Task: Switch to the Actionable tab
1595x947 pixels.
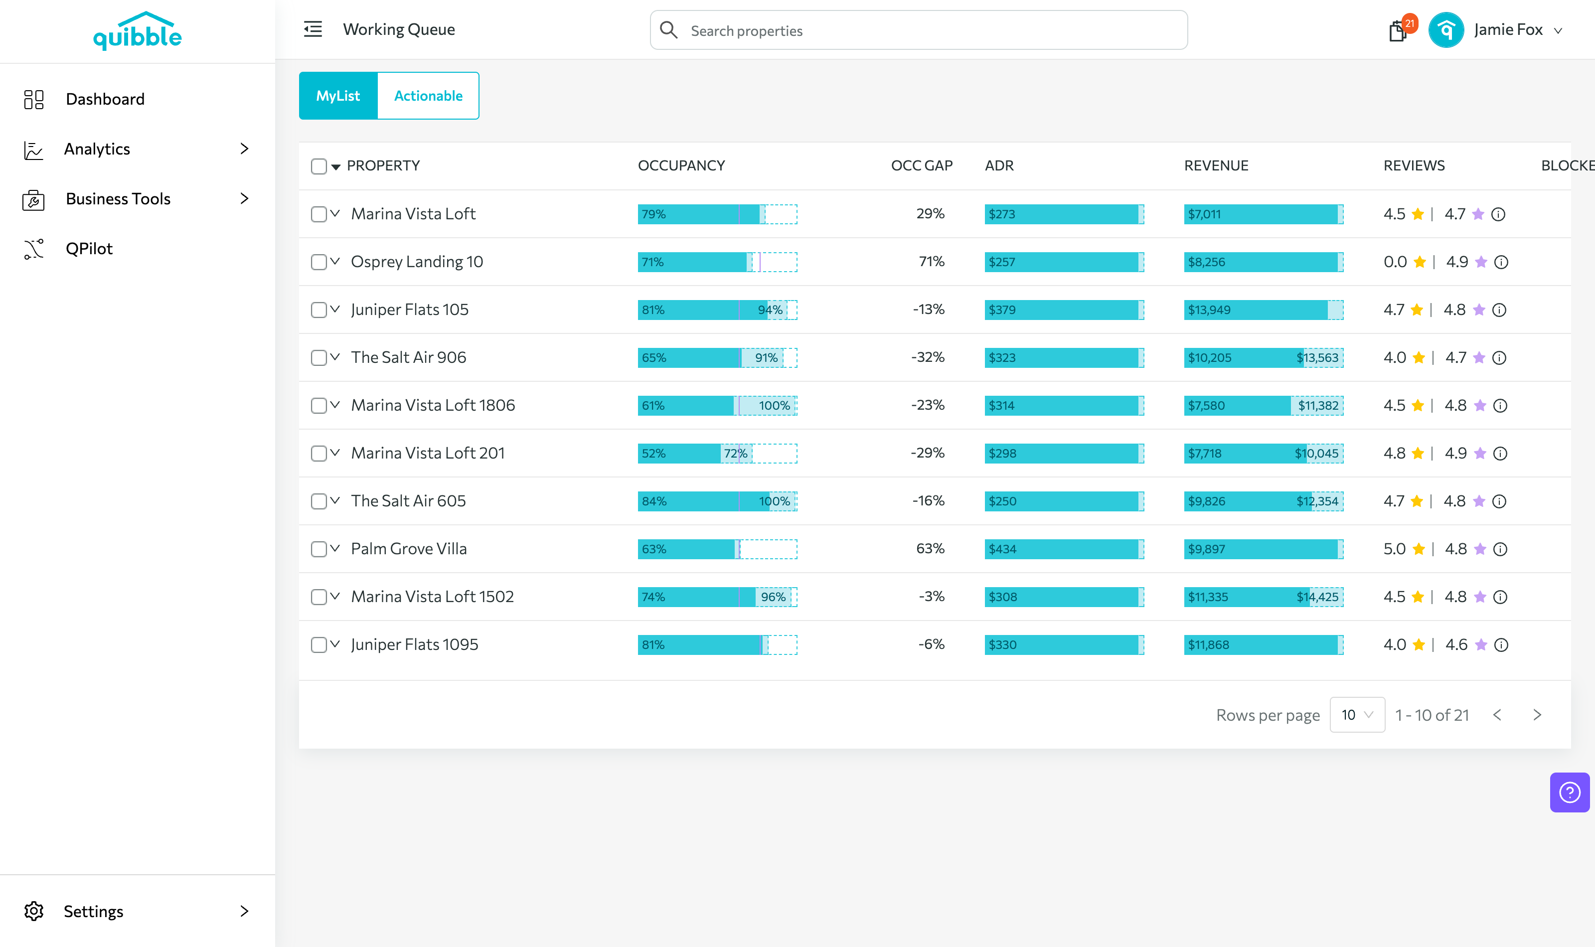Action: coord(428,96)
